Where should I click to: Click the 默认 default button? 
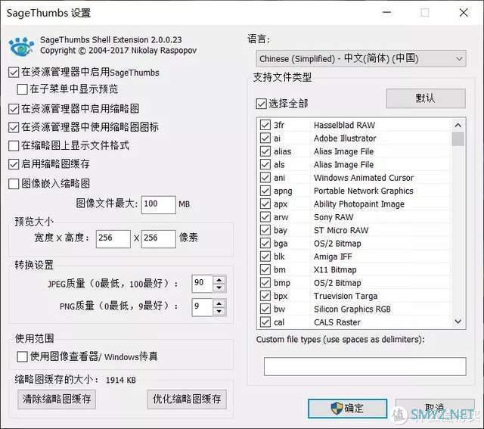pos(426,98)
